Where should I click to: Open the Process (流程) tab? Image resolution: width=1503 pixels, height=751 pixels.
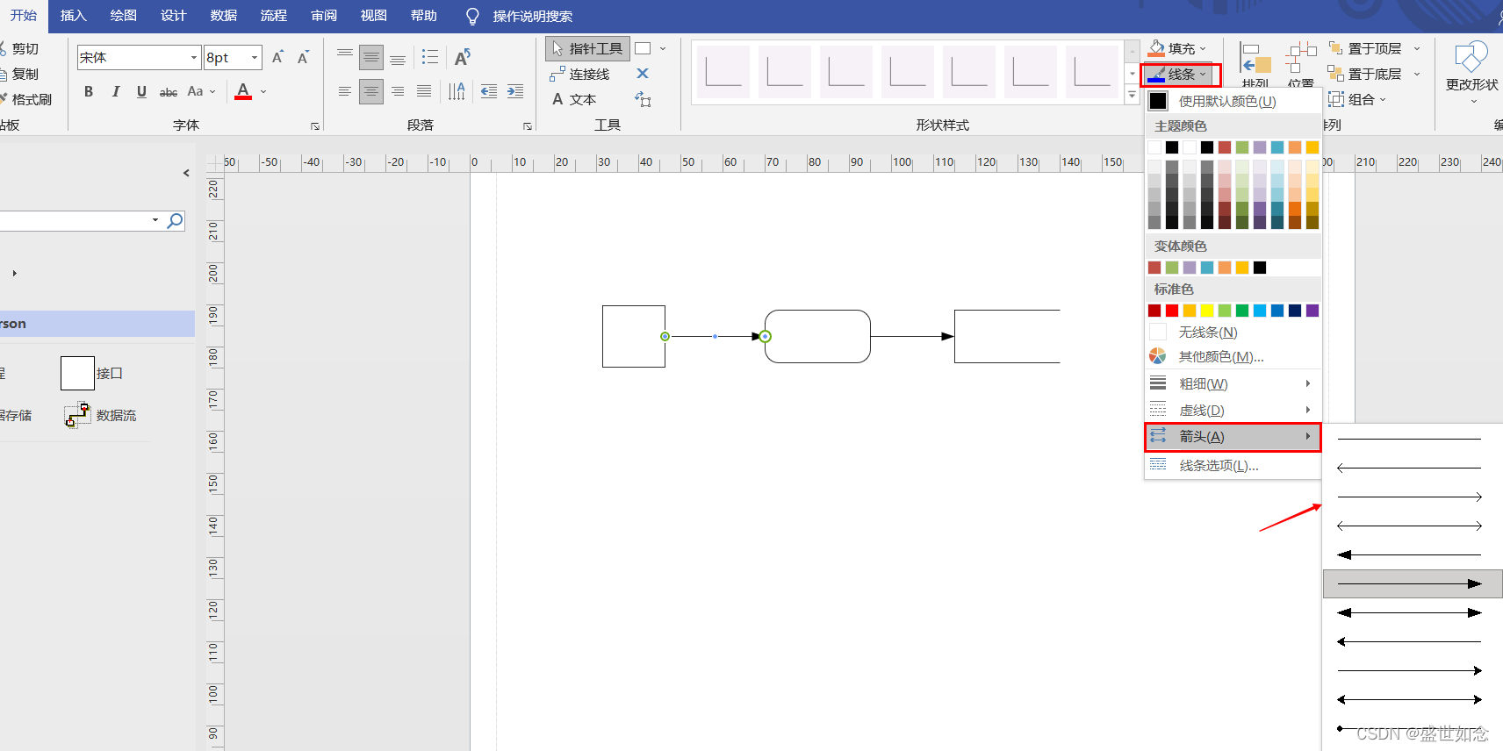click(274, 16)
